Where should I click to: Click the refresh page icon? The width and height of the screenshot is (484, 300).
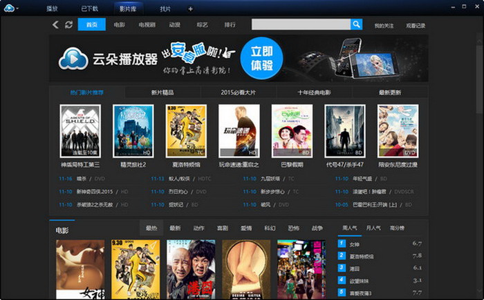pyautogui.click(x=68, y=25)
